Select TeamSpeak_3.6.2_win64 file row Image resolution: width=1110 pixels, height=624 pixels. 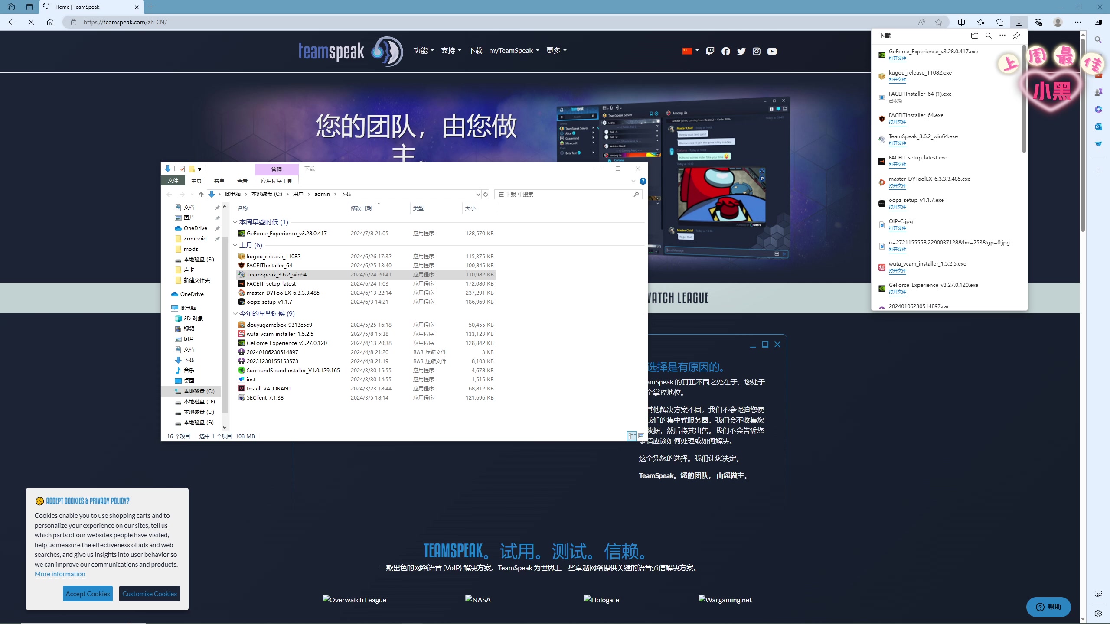tap(366, 274)
